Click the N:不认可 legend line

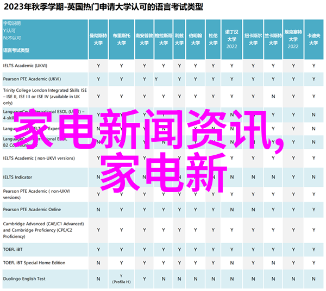[x=12, y=38]
